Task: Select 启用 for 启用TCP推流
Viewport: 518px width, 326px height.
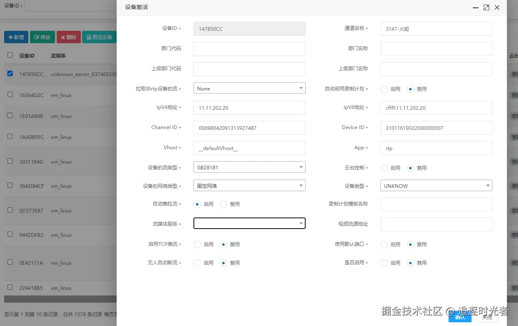Action: (197, 244)
